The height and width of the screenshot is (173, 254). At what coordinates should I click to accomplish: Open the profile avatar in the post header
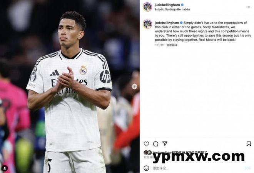(147, 7)
